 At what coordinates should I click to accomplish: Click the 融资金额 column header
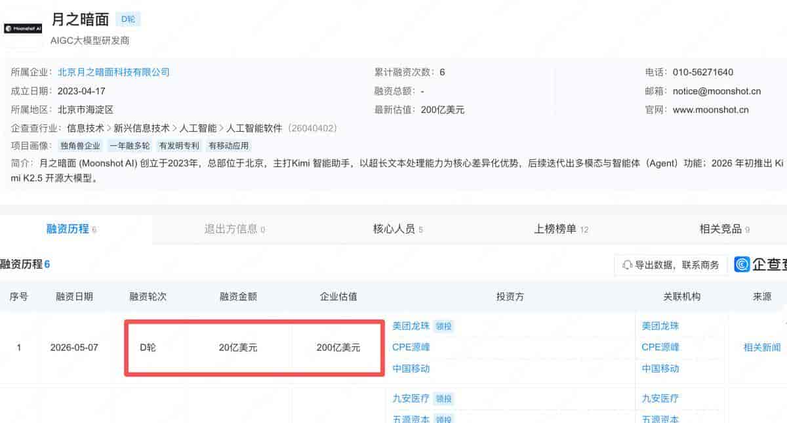pyautogui.click(x=238, y=296)
